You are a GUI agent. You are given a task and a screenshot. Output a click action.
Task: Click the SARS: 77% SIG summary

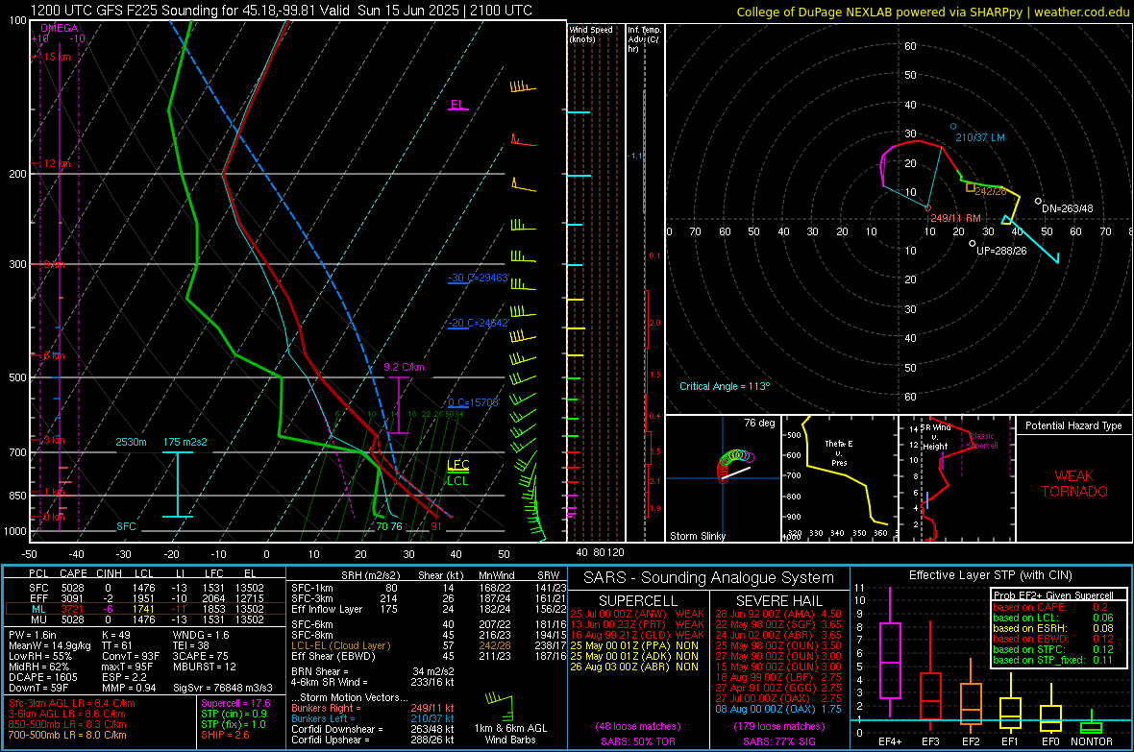(x=778, y=741)
